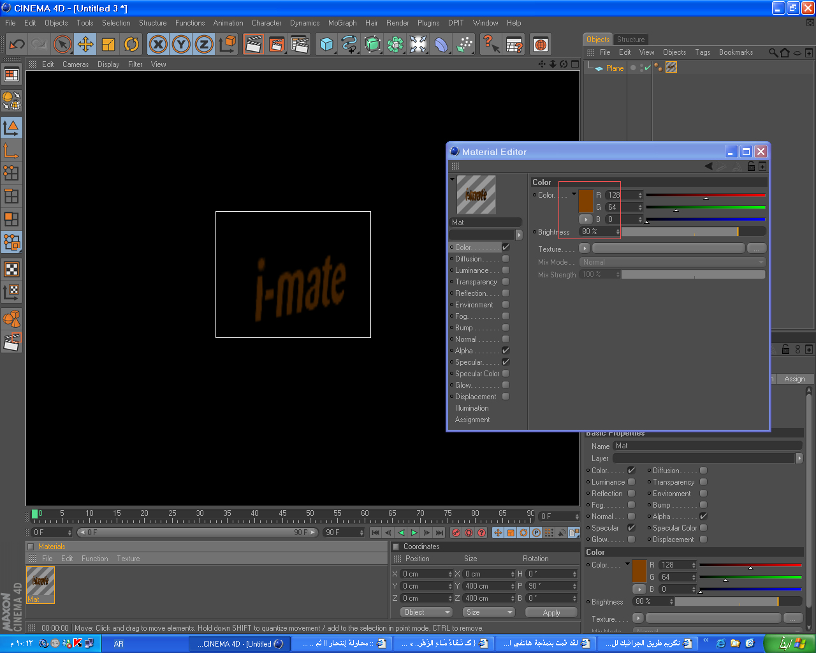Click the red R slider in Material Editor

click(705, 195)
